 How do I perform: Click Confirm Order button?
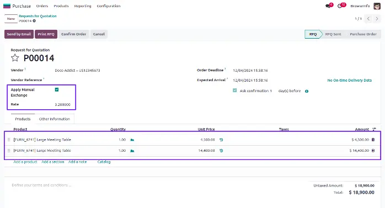tap(74, 34)
